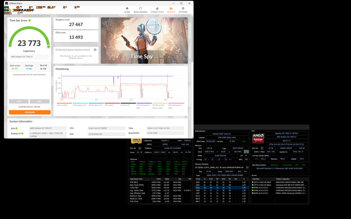
Task: Toggle the GPU Memory Clock Frequency legend entry
Action: click(160, 106)
